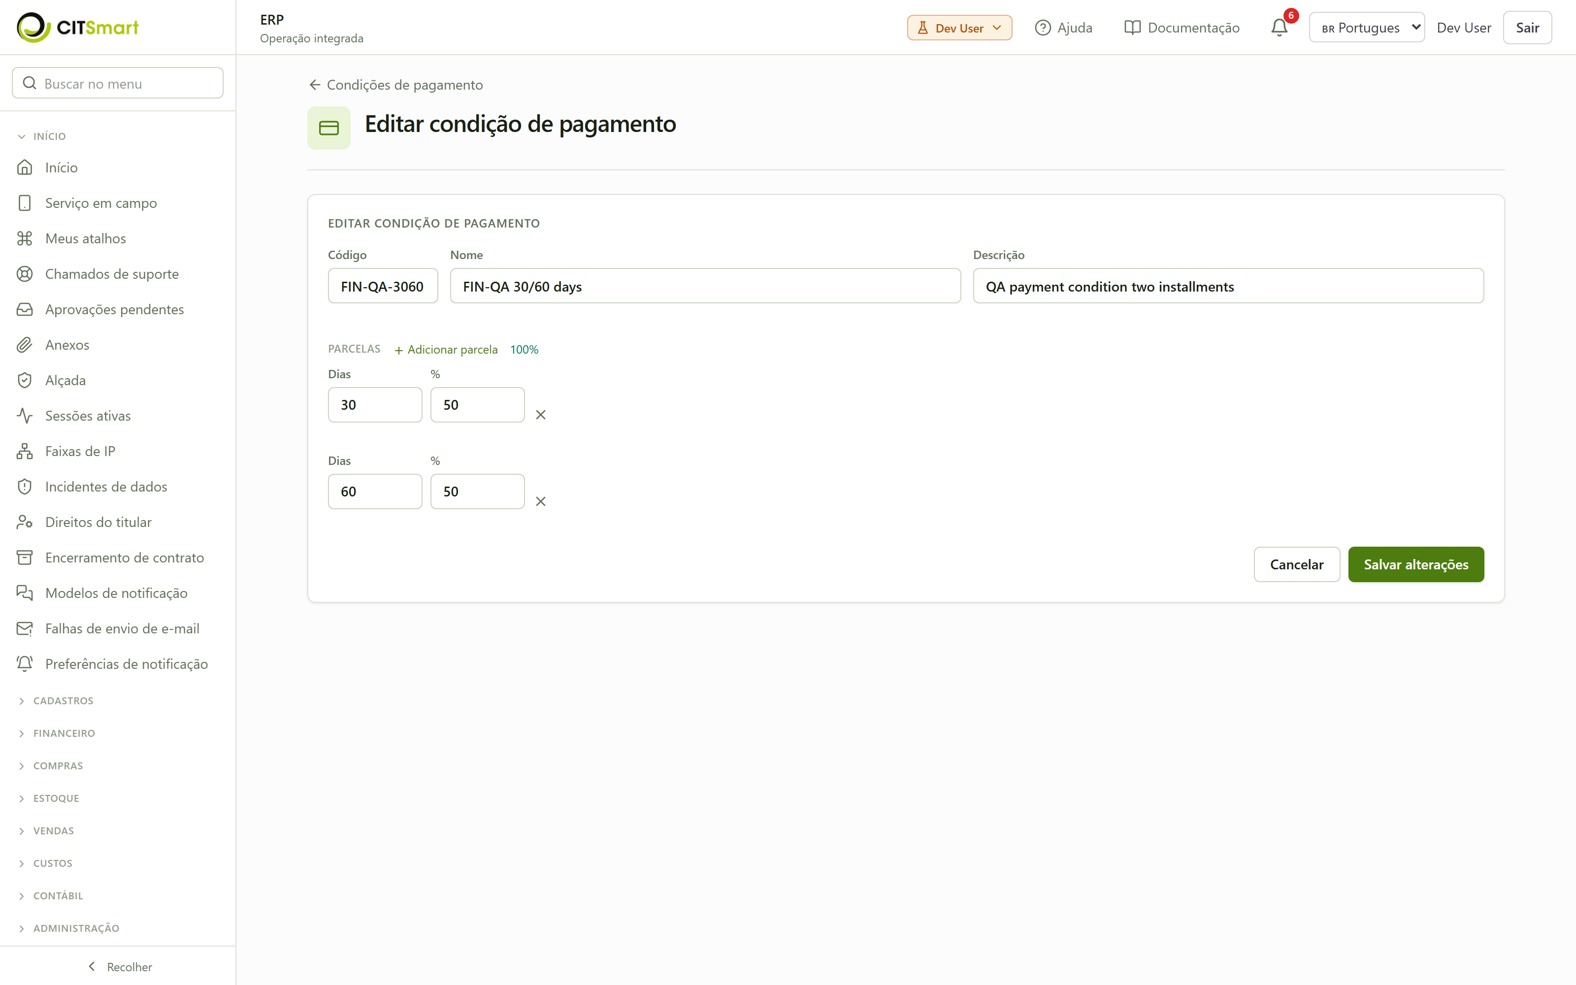This screenshot has height=985, width=1576.
Task: Click the Meus atalhos command icon
Action: pos(25,238)
